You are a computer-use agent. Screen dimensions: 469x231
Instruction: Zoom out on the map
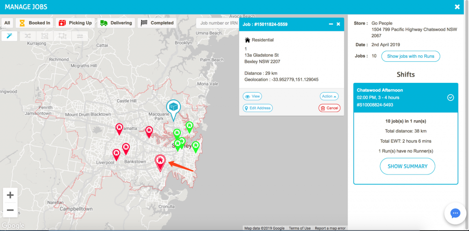point(10,210)
